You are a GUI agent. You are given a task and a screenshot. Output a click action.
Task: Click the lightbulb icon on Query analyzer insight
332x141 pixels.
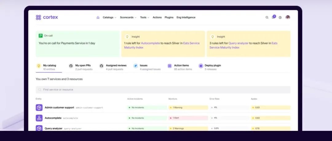point(212,37)
